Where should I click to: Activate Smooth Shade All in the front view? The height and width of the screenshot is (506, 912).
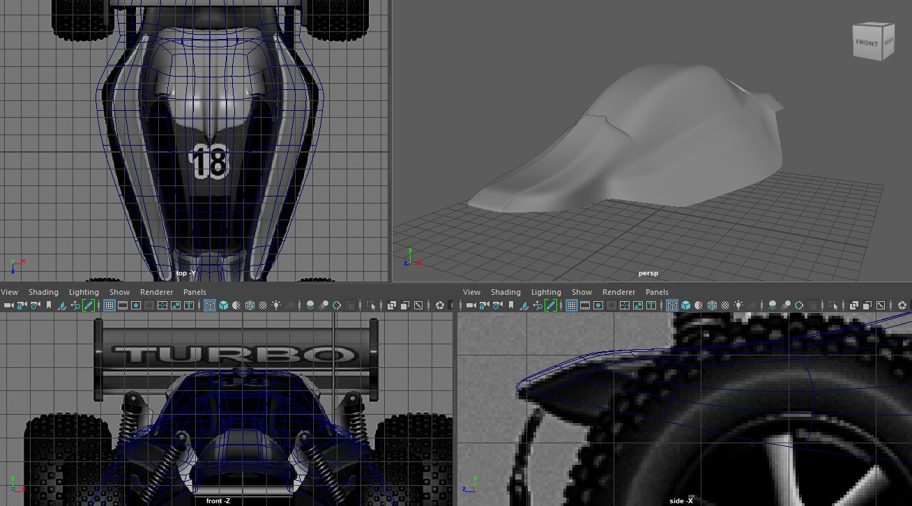click(225, 305)
